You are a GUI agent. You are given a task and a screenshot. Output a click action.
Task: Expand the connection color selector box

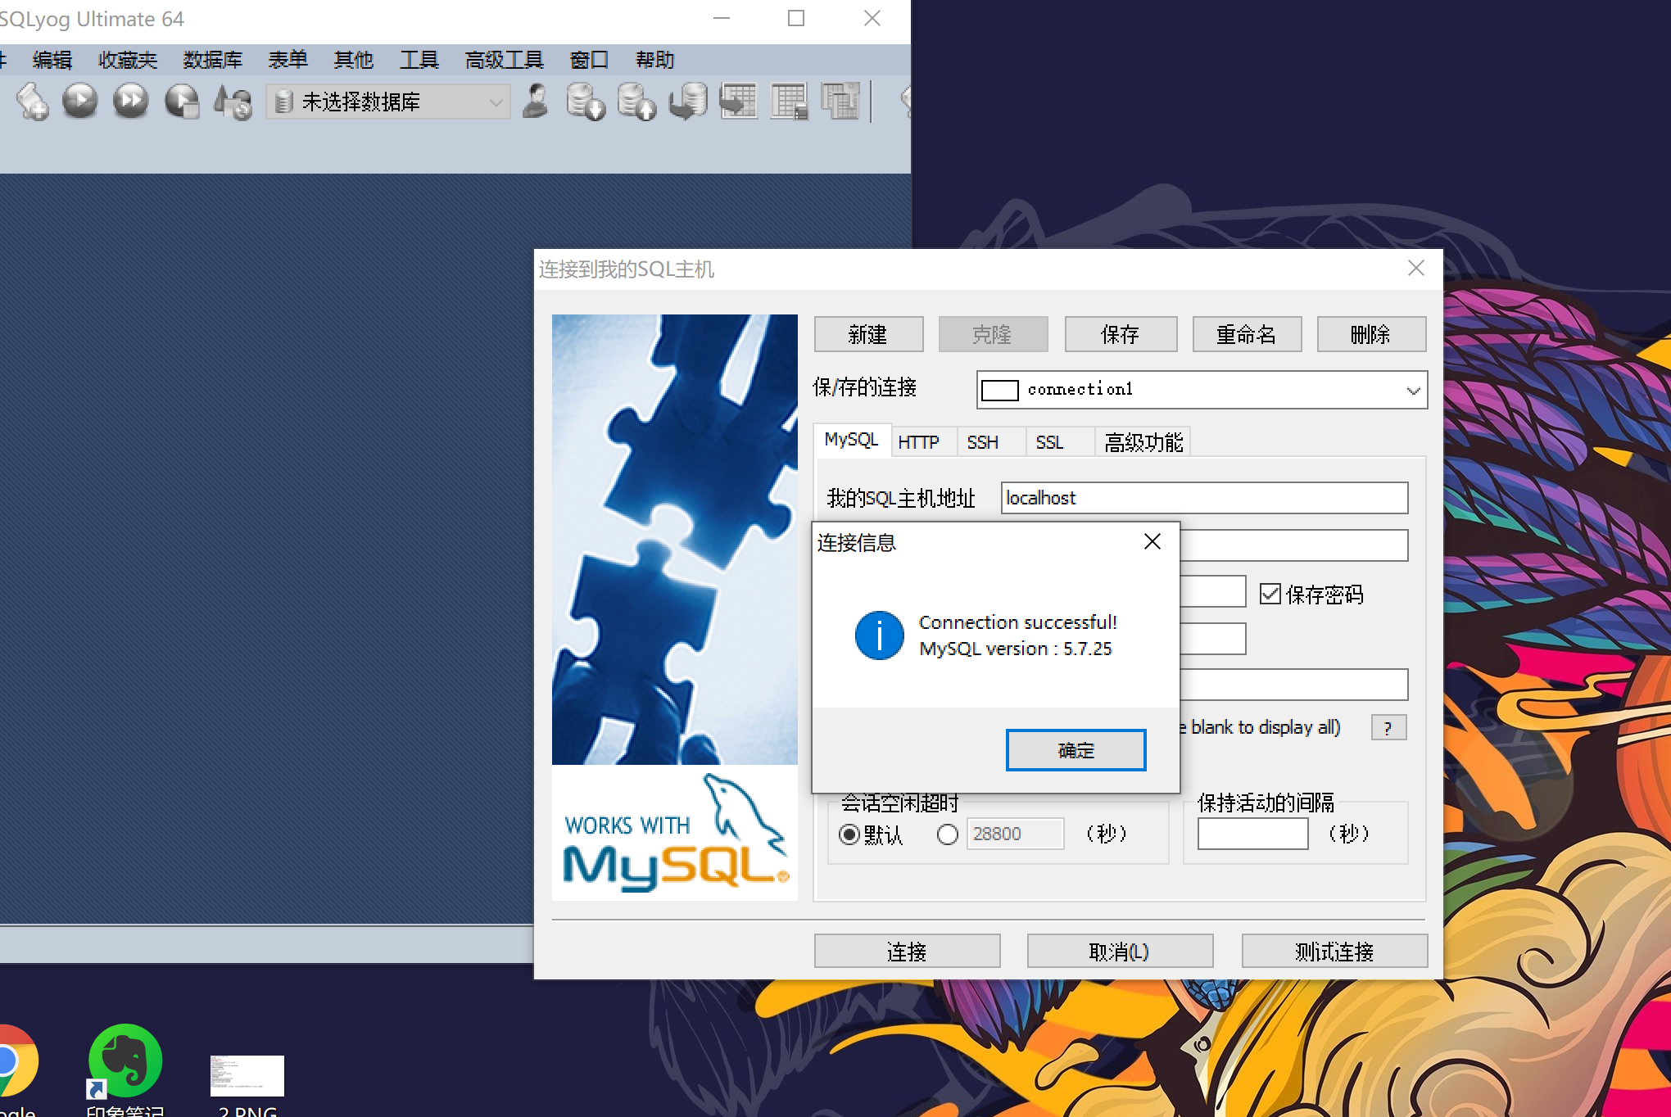coord(999,390)
